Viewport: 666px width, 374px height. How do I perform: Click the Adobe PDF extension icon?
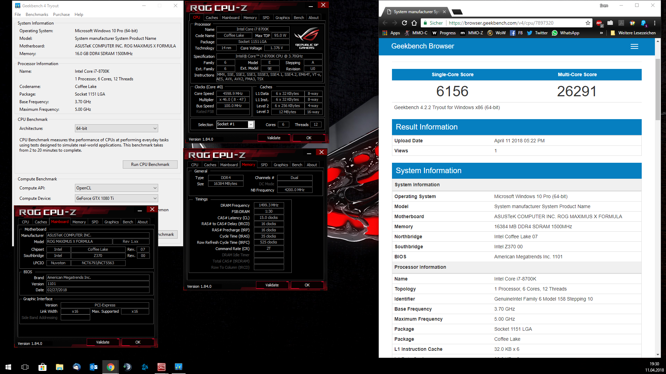click(x=621, y=23)
